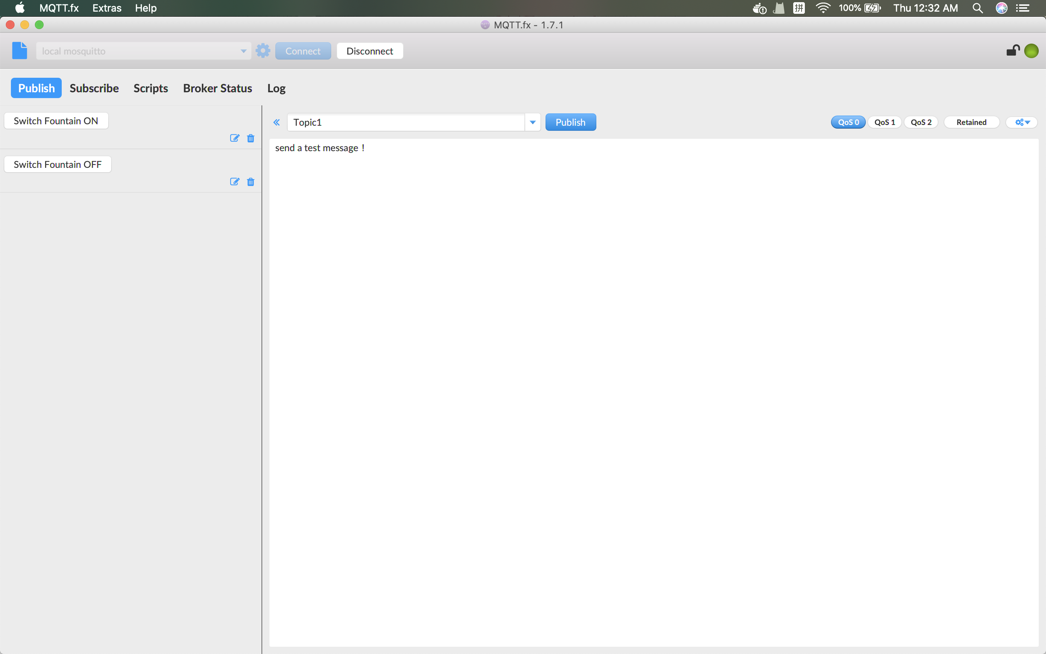
Task: Select QoS 0 quality of service
Action: (848, 121)
